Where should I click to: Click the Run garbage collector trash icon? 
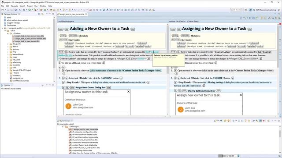238,156
